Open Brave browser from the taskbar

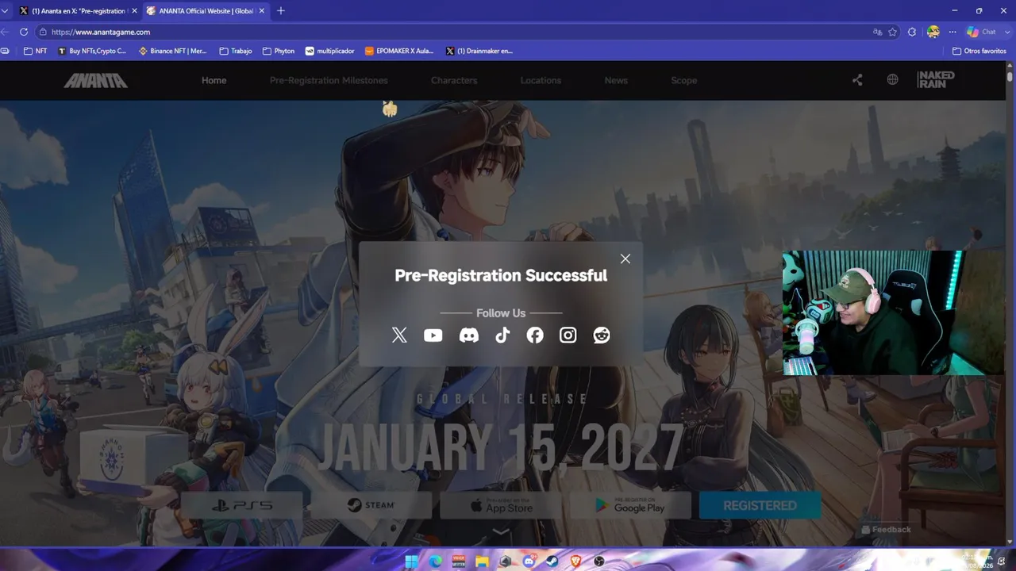(576, 561)
